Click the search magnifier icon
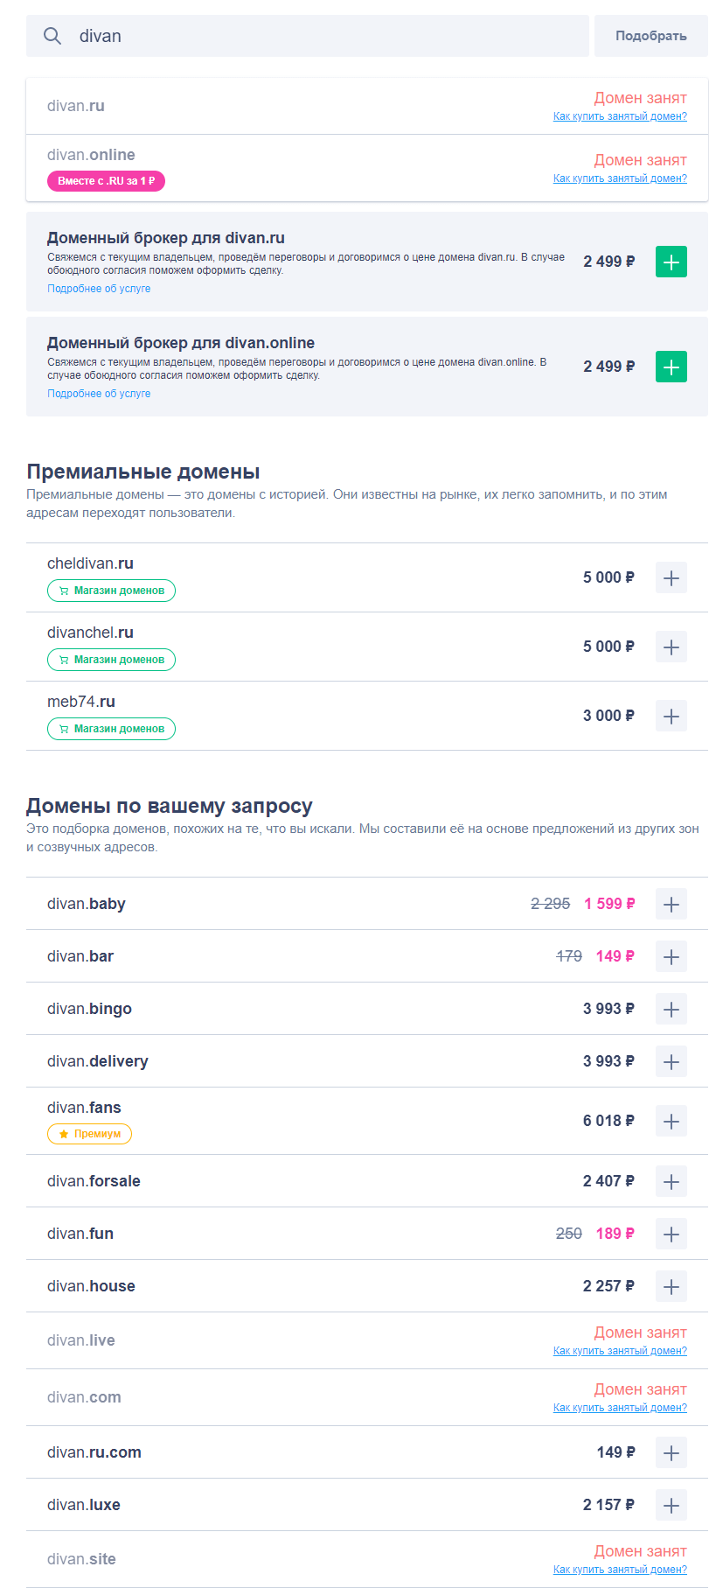The image size is (709, 1588). click(52, 36)
